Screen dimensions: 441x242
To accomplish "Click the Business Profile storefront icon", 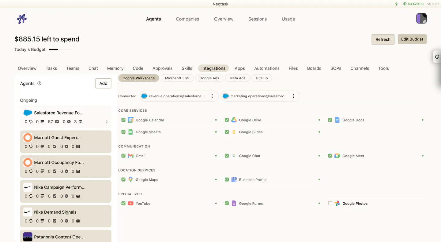I will pos(234,179).
